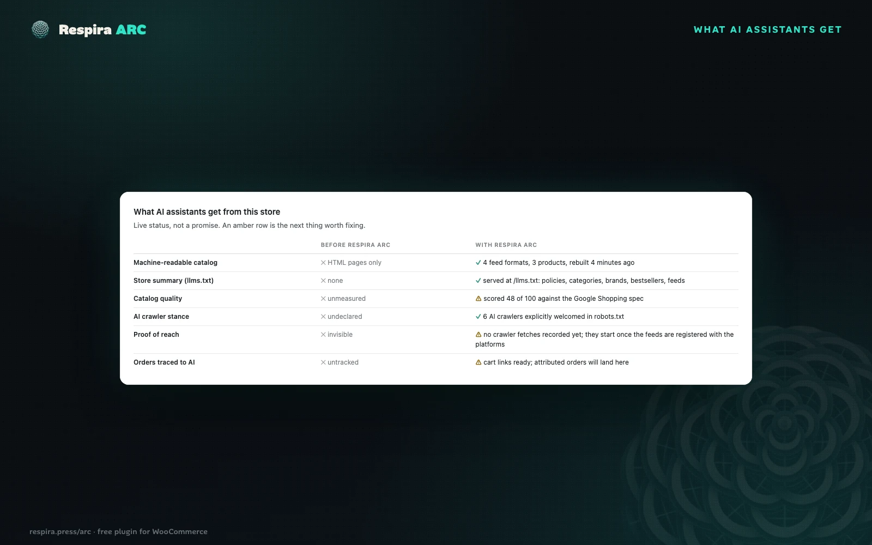
Task: Click the BEFORE RESPIRA ARC column header
Action: pyautogui.click(x=355, y=245)
